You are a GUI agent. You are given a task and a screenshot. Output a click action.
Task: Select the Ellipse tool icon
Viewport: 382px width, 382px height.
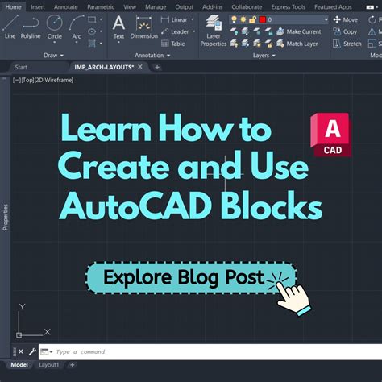tap(92, 31)
